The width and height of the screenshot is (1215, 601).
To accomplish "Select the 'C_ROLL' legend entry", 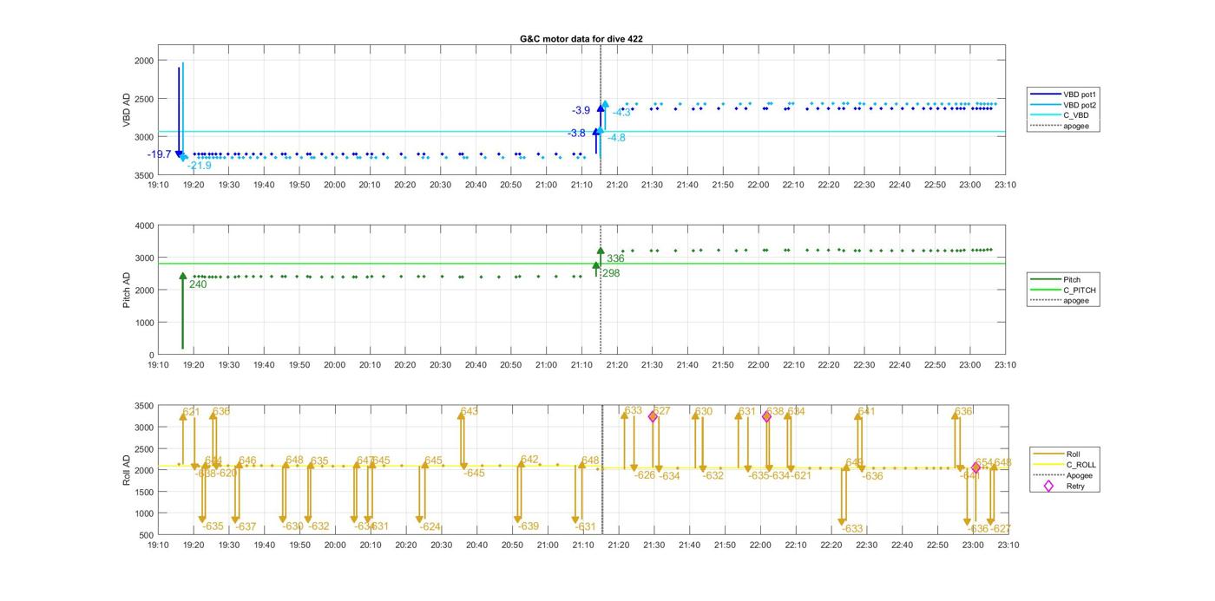I will (1064, 465).
